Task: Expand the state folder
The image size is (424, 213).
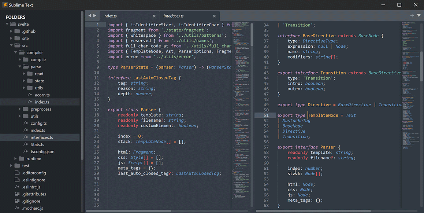Action: click(24, 81)
